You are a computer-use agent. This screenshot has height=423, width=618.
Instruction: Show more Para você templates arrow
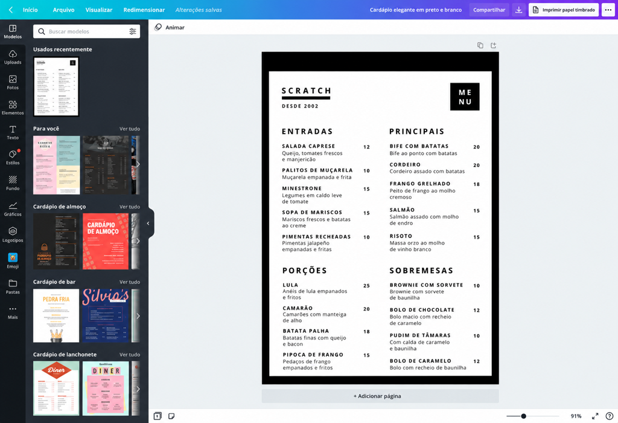(x=138, y=164)
